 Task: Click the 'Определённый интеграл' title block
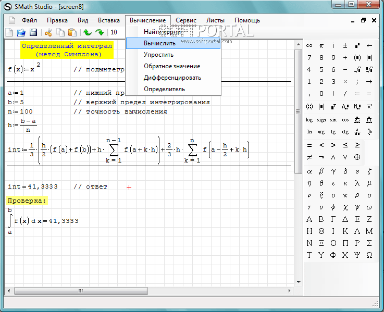pos(67,50)
